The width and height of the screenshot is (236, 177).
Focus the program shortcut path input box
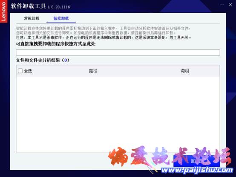click(x=118, y=52)
